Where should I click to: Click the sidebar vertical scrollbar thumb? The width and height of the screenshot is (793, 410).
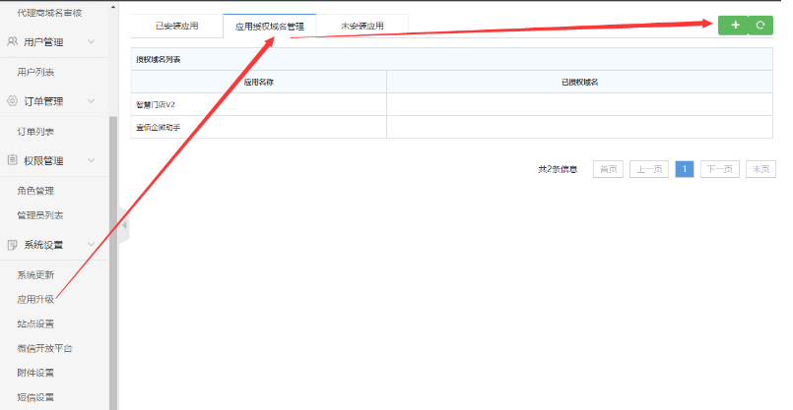(x=113, y=263)
